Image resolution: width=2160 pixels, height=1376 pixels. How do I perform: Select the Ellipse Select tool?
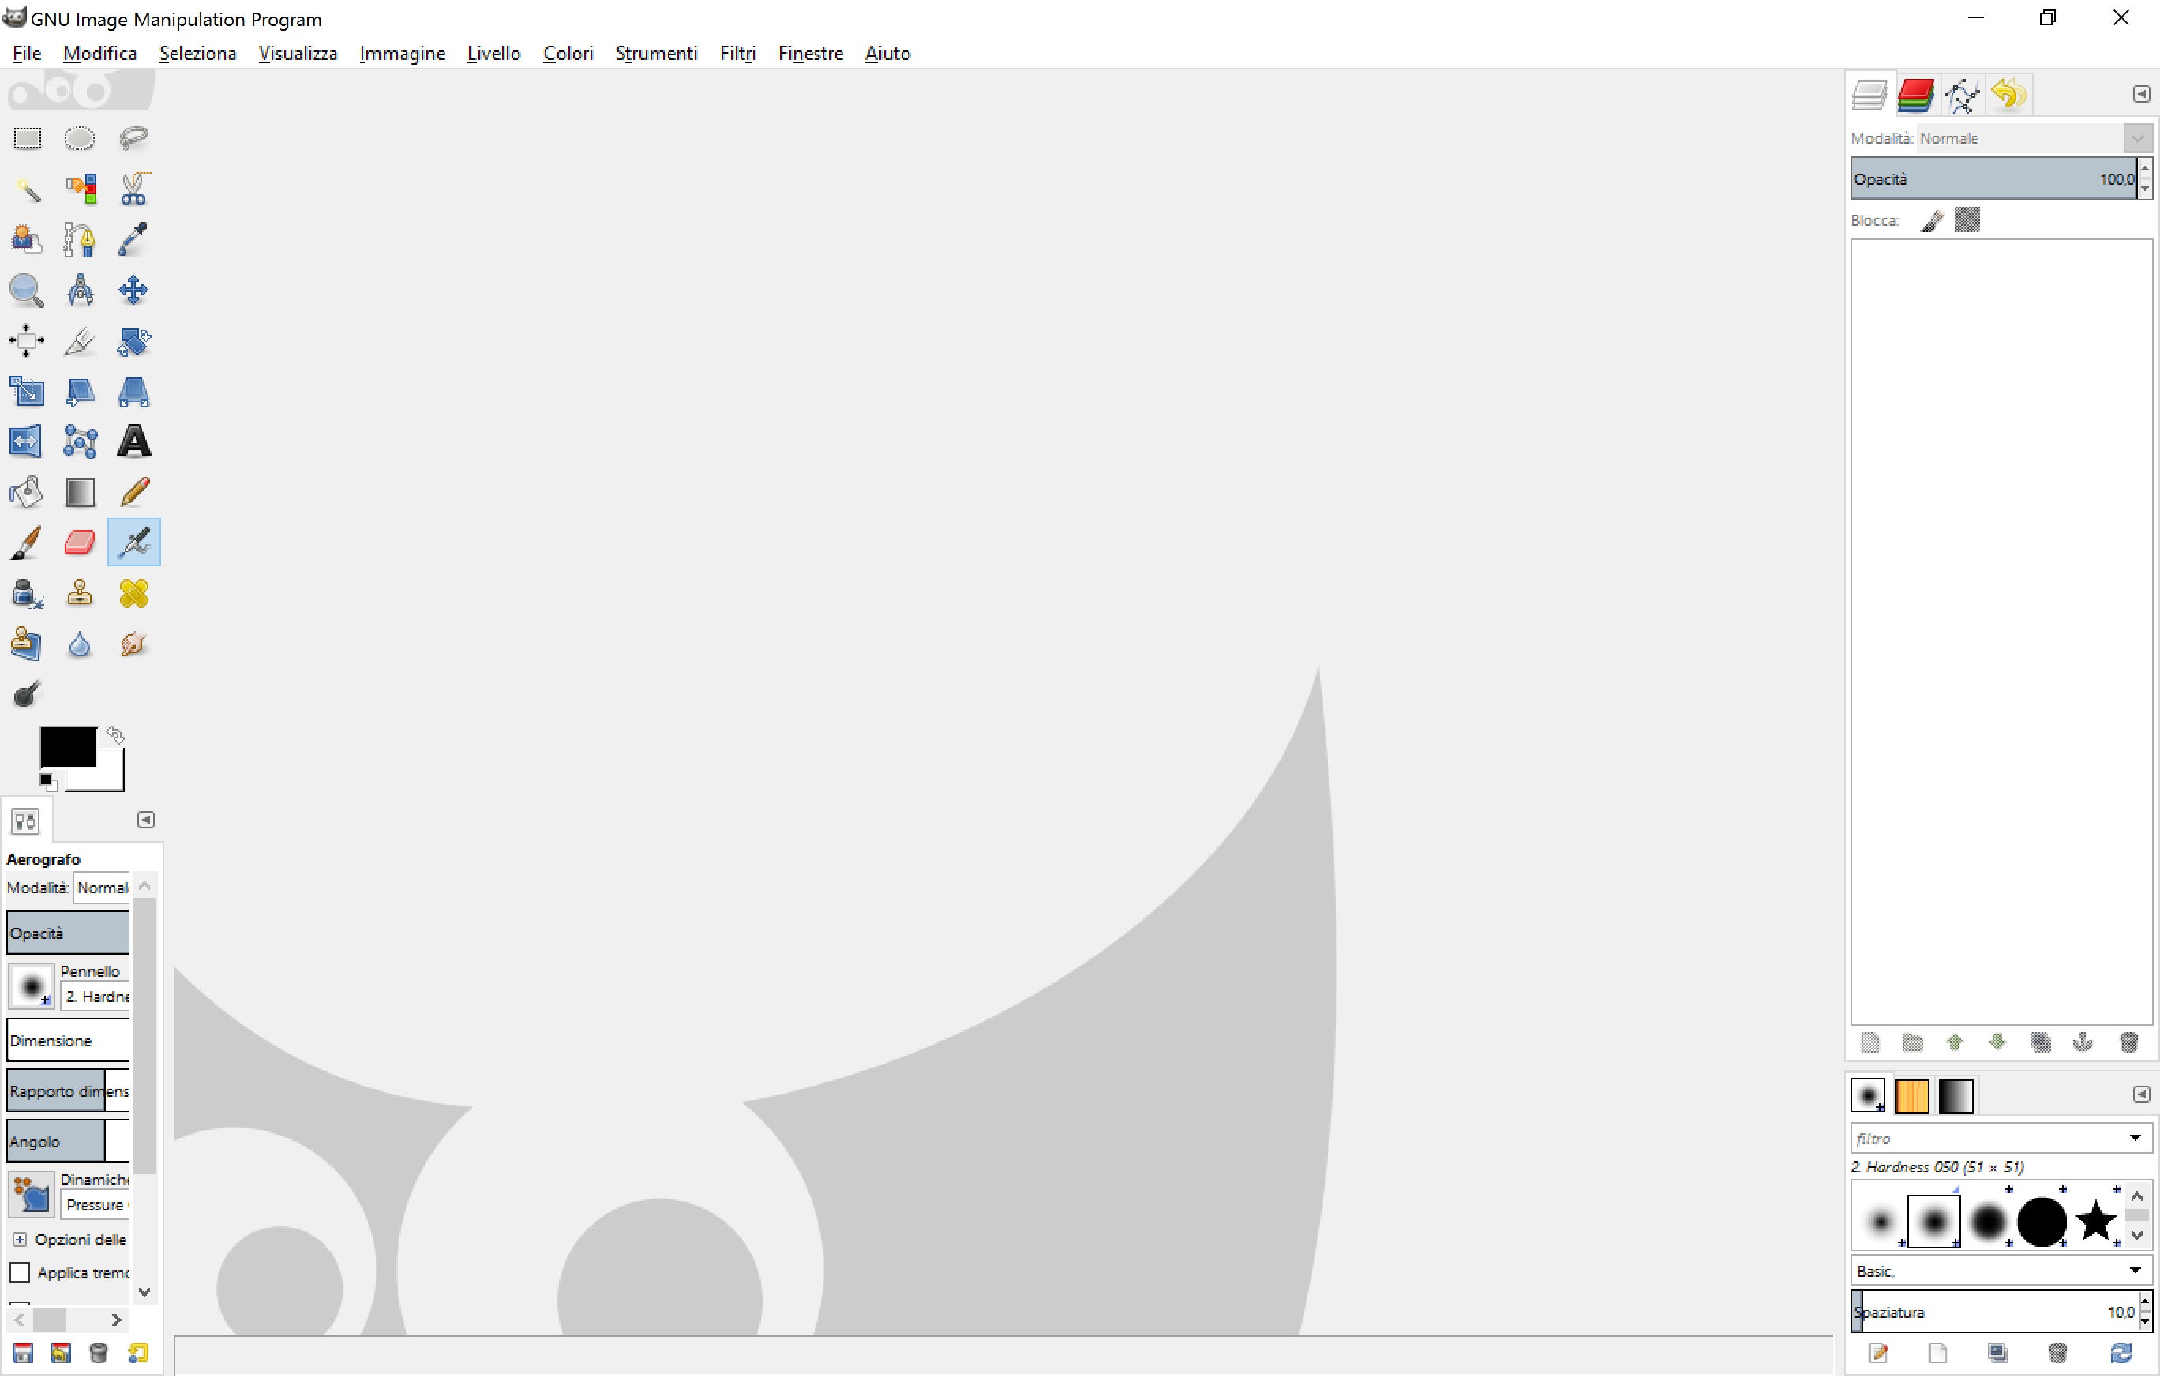[x=80, y=138]
